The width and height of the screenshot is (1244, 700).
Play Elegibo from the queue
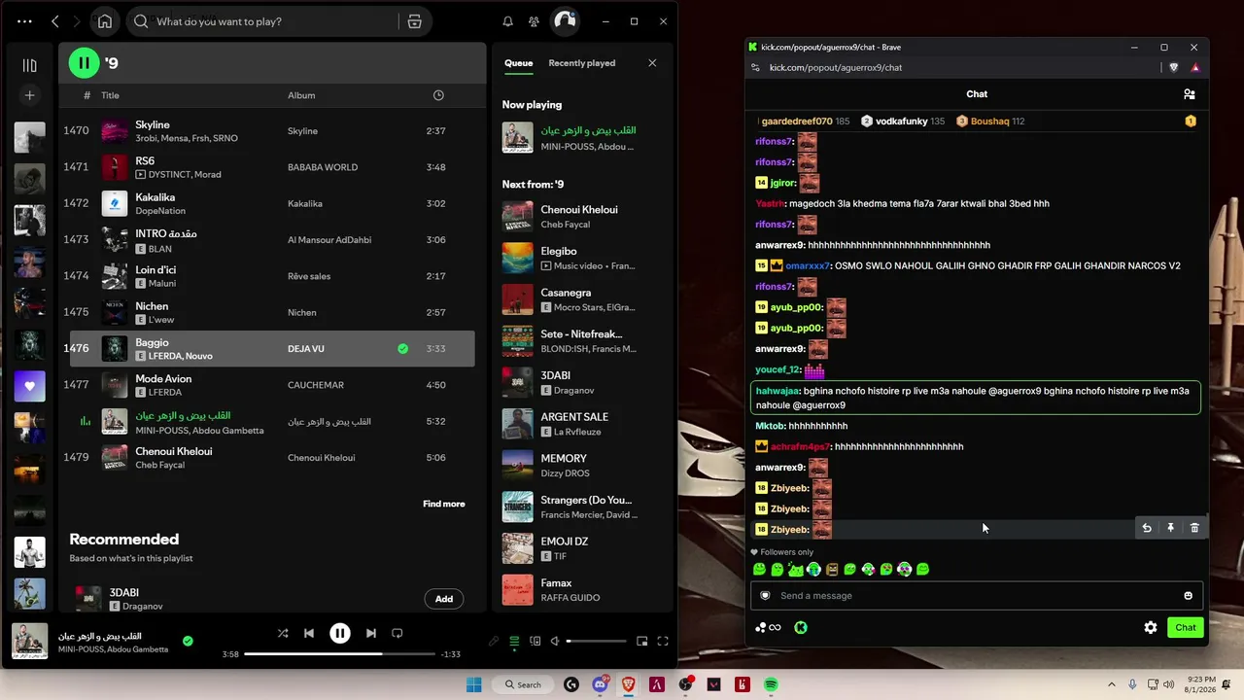[x=580, y=258]
